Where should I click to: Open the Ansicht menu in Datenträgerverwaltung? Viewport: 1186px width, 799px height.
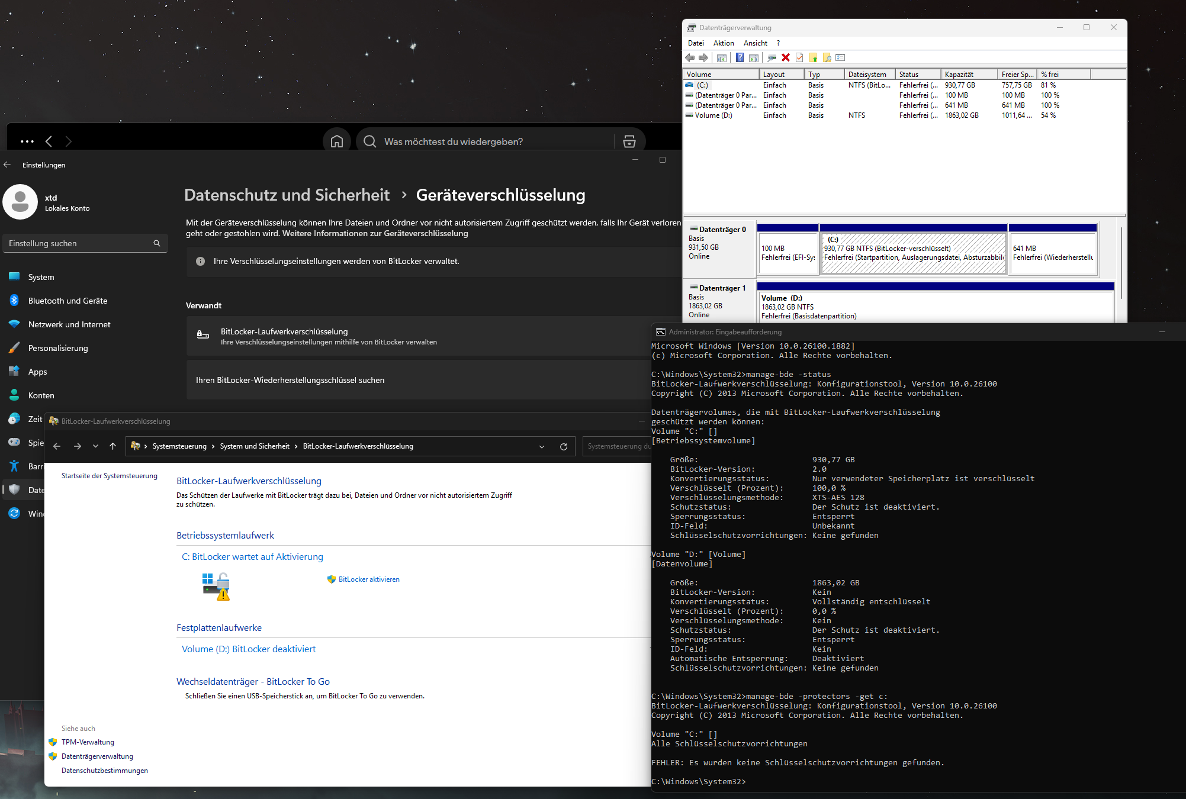(755, 43)
